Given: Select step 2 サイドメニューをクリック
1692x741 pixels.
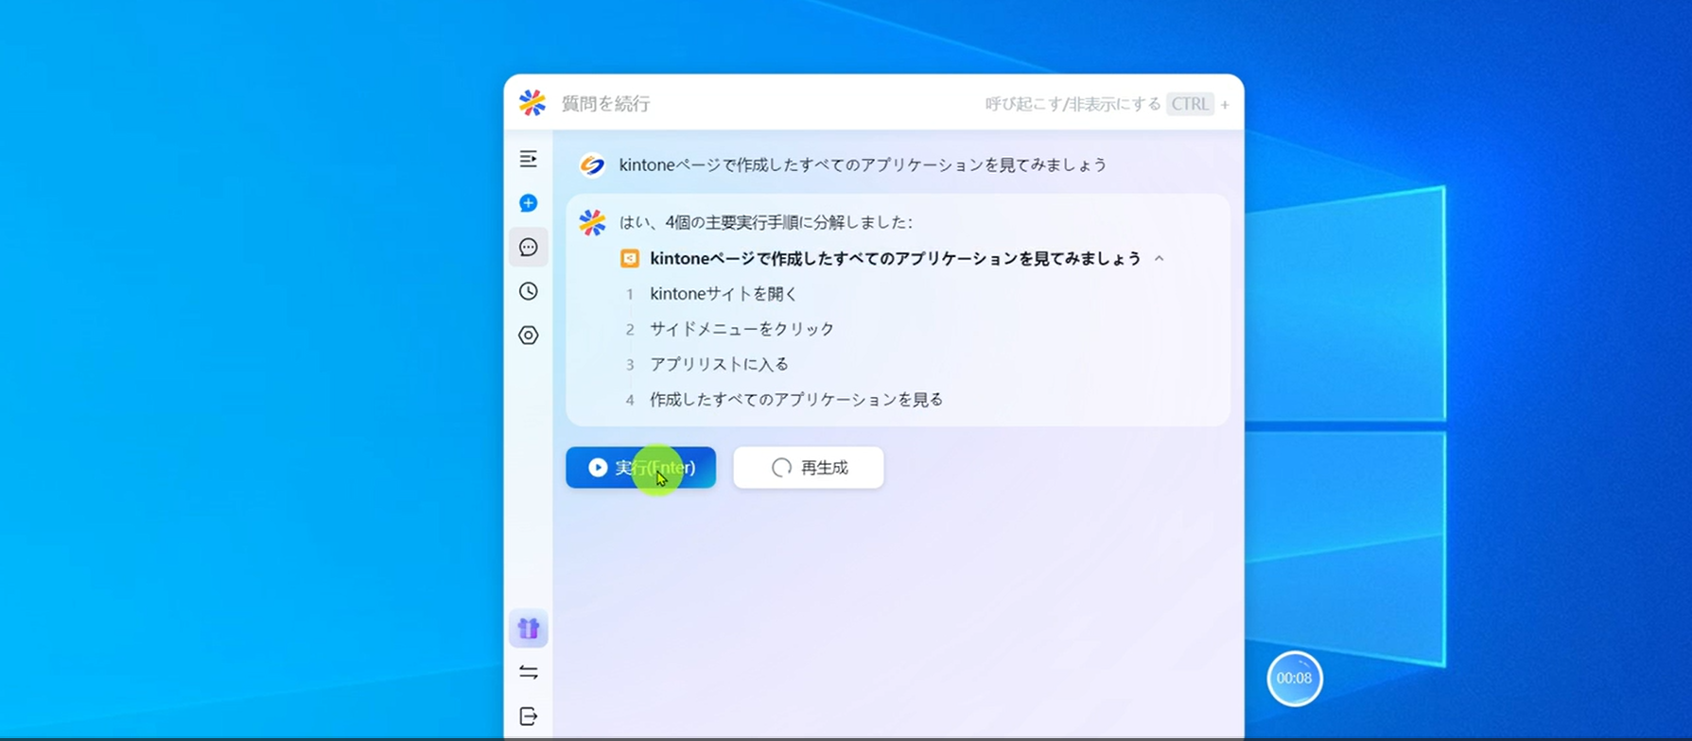Looking at the screenshot, I should [741, 329].
